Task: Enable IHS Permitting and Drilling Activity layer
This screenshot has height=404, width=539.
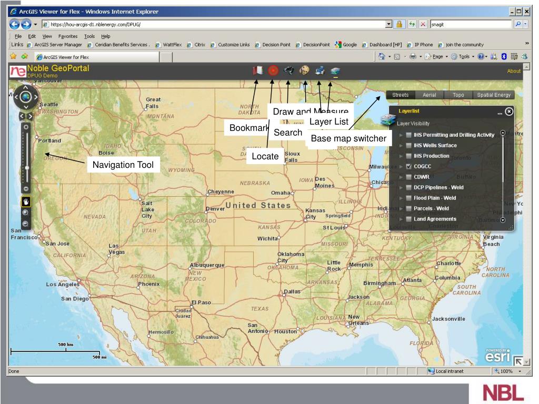Action: coord(408,135)
